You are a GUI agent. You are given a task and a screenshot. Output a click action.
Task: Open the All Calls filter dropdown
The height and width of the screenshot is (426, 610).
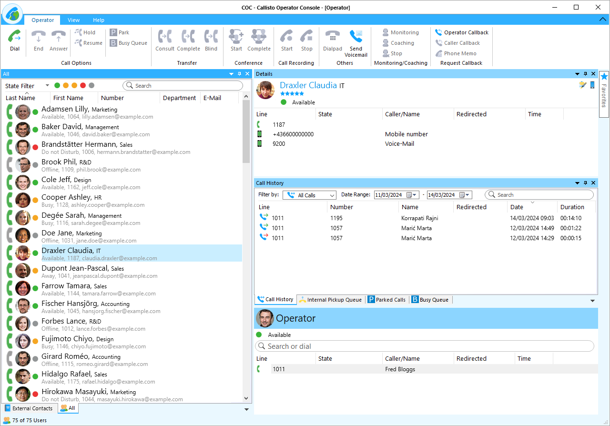pyautogui.click(x=309, y=195)
